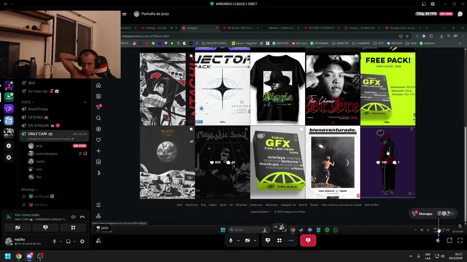The width and height of the screenshot is (467, 262).
Task: Toggle headphone deafen in the user panel
Action: (68, 241)
